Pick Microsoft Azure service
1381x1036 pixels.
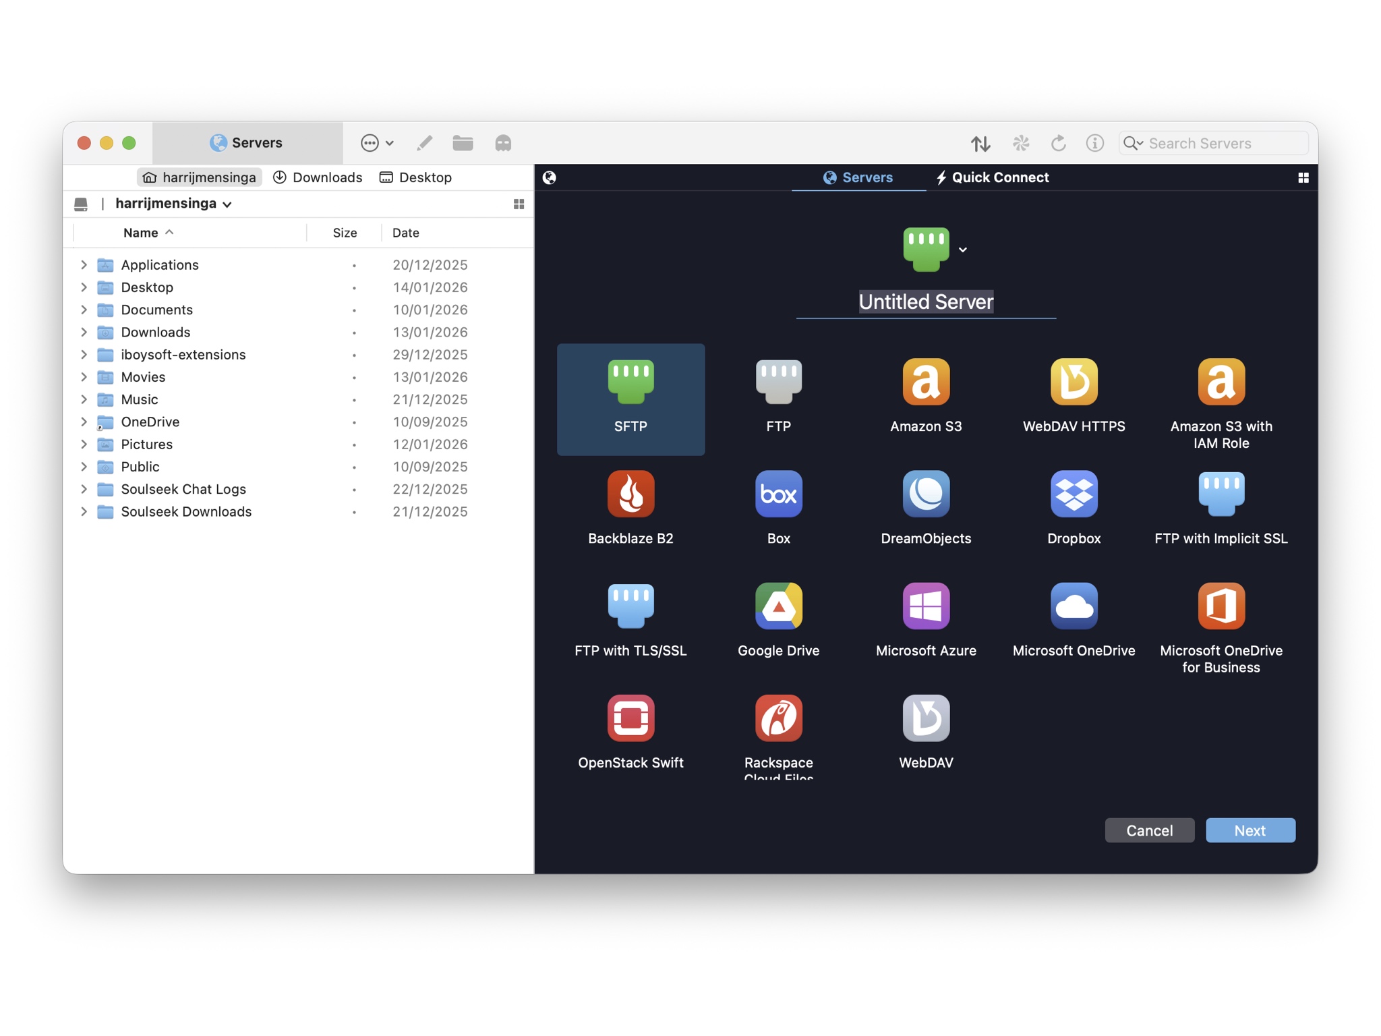(926, 606)
